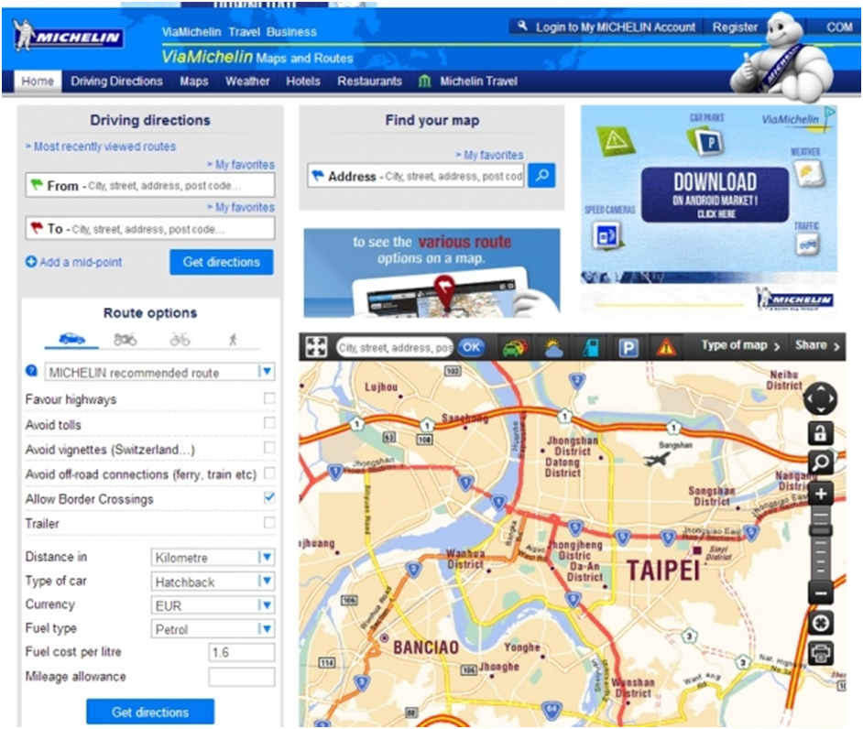The height and width of the screenshot is (729, 863).
Task: Show petrol stations using fuel pump icon
Action: [x=591, y=348]
